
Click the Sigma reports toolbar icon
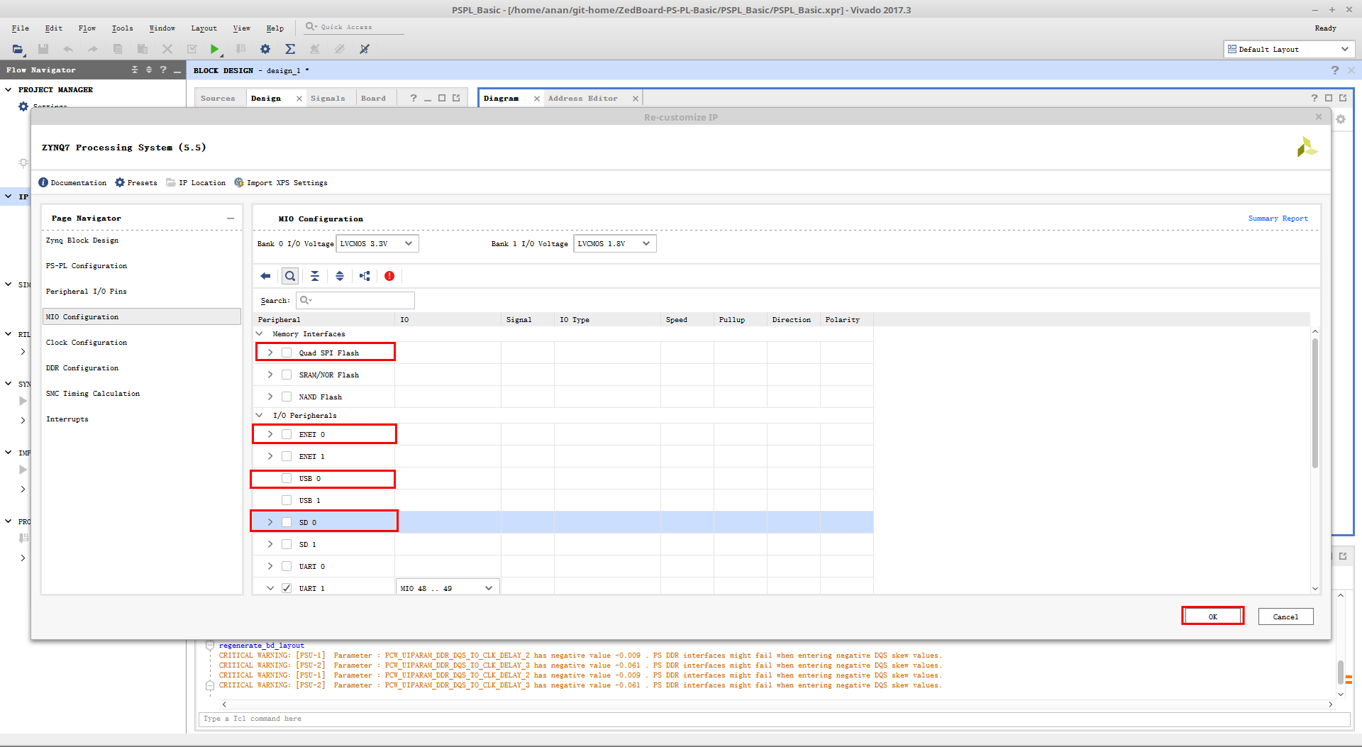(x=290, y=49)
